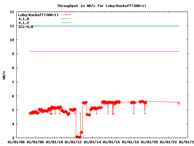Click the last red data point at far right
This screenshot has width=194, height=146.
tap(179, 103)
